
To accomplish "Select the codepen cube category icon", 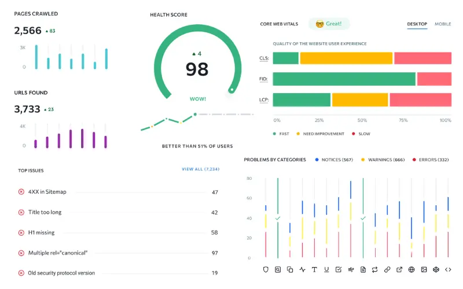I will (436, 269).
